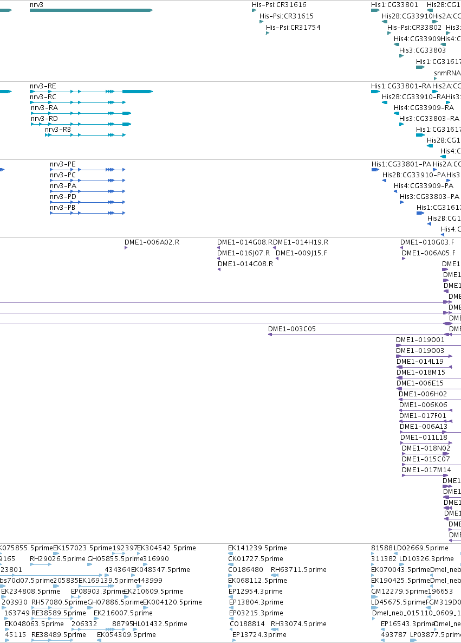Click the EP12954.3prime EST label
This screenshot has height=643, width=461.
[256, 591]
